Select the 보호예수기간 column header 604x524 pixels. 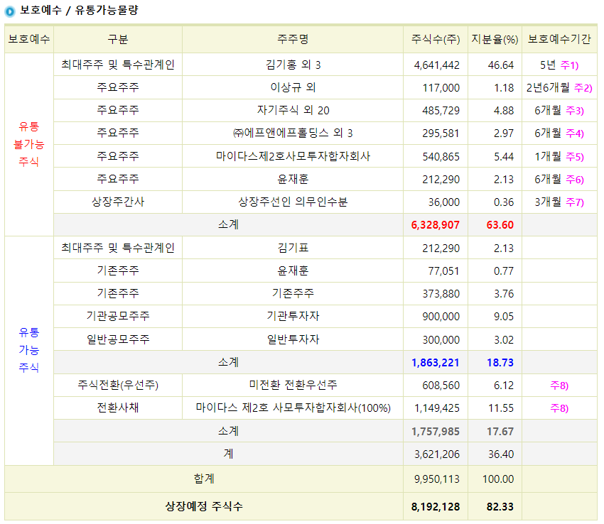coord(559,39)
